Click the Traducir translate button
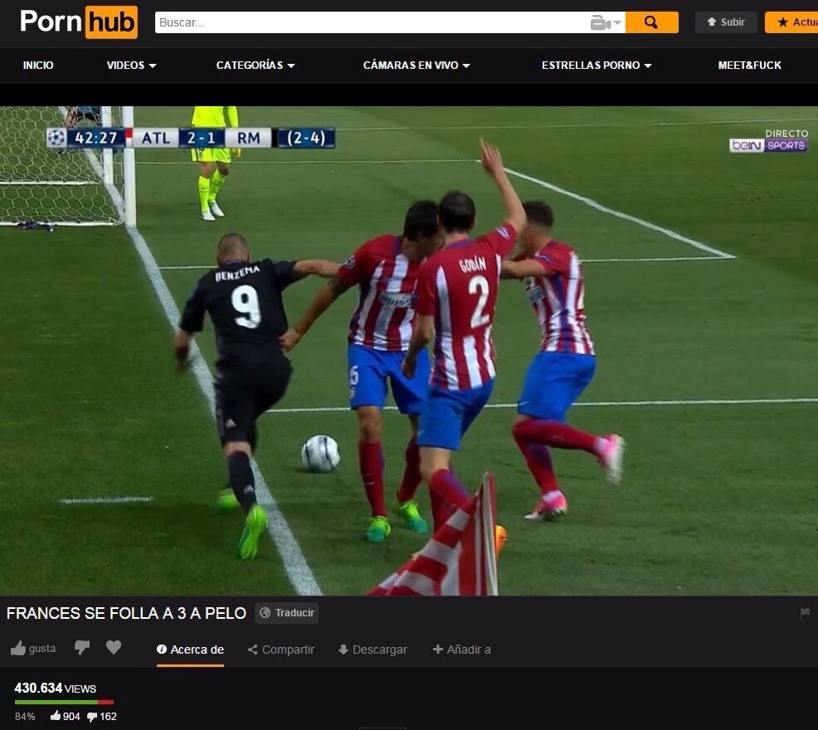 pos(287,613)
